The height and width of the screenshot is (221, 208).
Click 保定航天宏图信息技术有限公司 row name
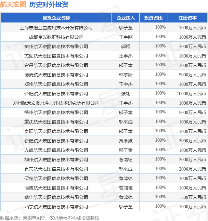click(x=56, y=178)
